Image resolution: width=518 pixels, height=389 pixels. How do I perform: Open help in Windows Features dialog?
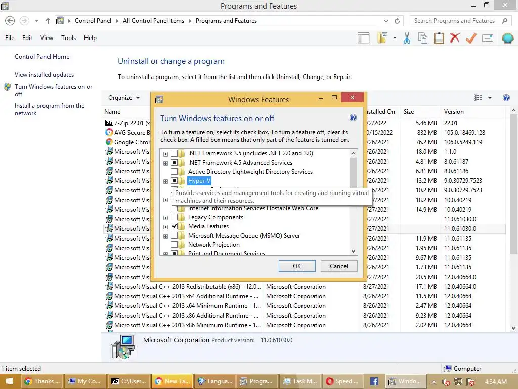coord(353,118)
